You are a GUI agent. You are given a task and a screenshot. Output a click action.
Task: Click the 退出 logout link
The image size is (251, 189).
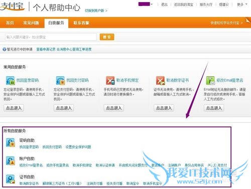pos(164,5)
